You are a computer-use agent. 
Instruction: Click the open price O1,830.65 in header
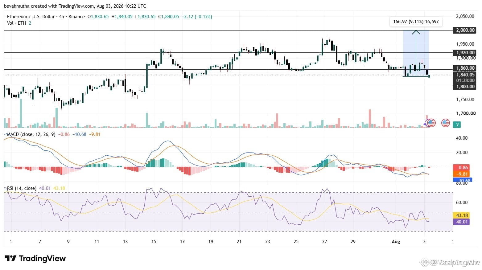click(98, 17)
